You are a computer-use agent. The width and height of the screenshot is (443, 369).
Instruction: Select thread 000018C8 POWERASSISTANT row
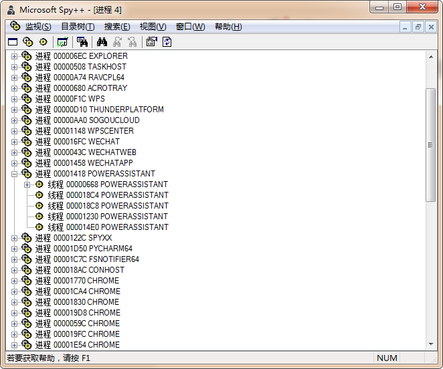(x=108, y=206)
